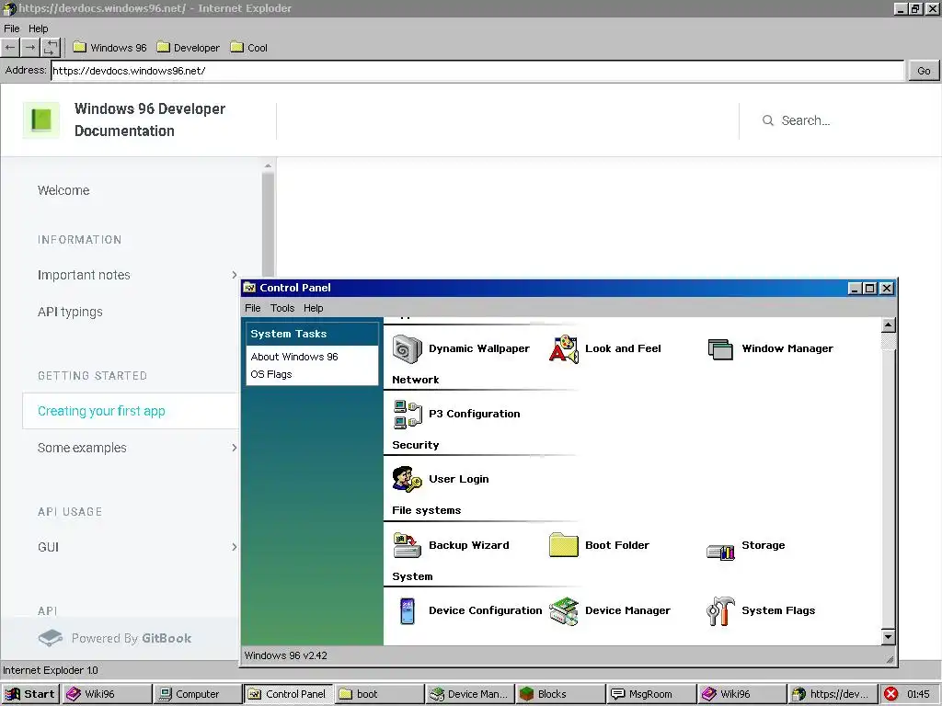This screenshot has height=706, width=942.
Task: Open the Boot Folder icon
Action: 599,545
